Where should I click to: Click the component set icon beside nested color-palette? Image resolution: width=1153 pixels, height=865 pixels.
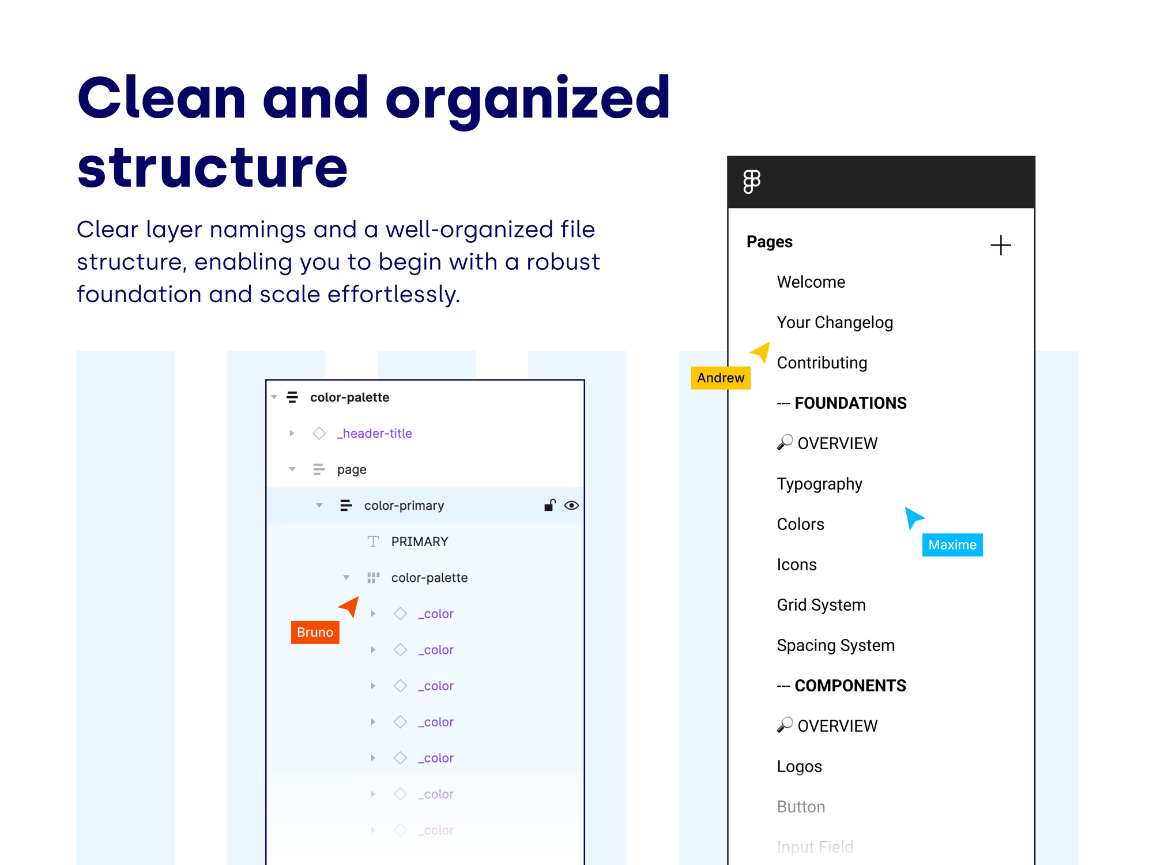(x=373, y=577)
